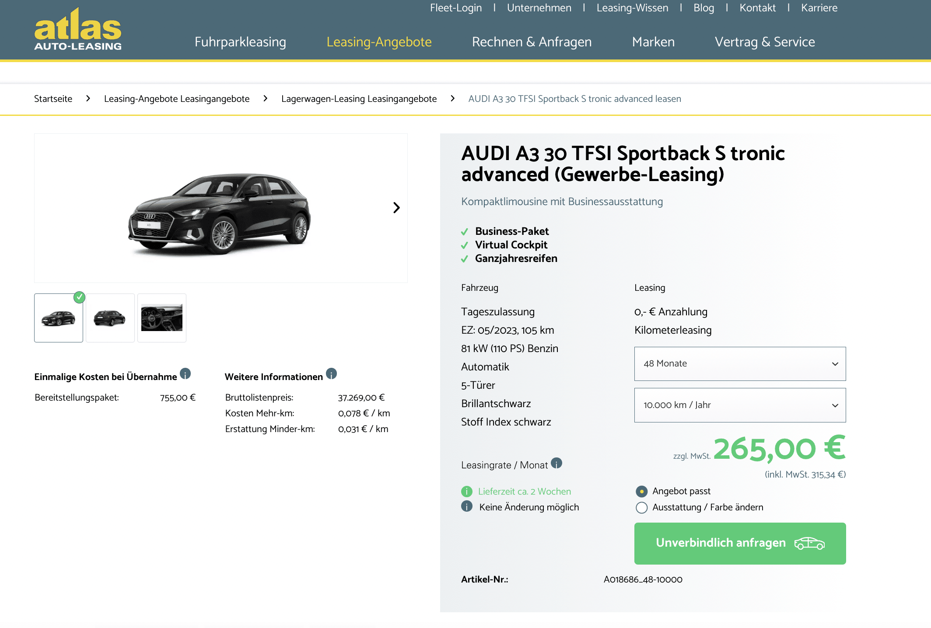This screenshot has height=628, width=931.
Task: Click Fleet-Login link
Action: point(456,8)
